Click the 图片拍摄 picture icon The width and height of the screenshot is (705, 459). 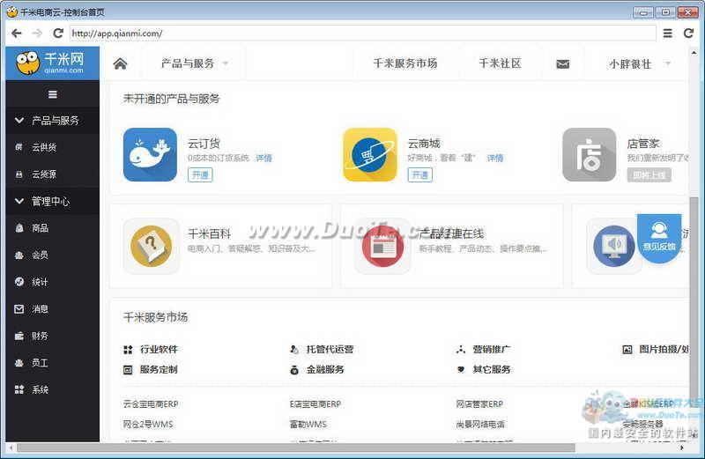click(627, 349)
